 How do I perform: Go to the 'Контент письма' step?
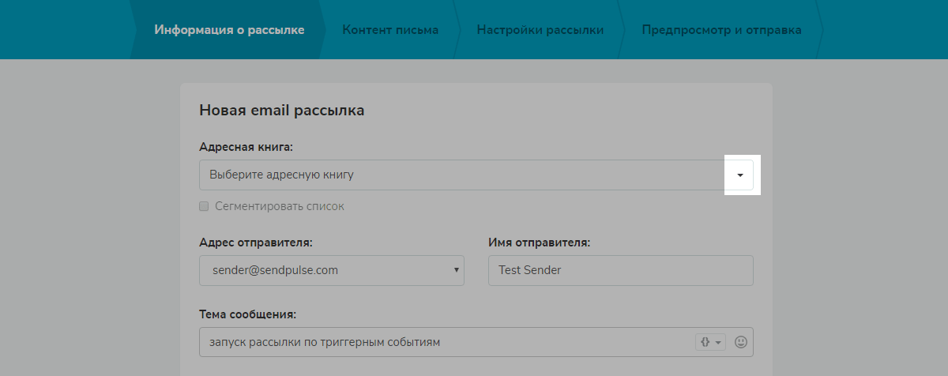point(390,30)
